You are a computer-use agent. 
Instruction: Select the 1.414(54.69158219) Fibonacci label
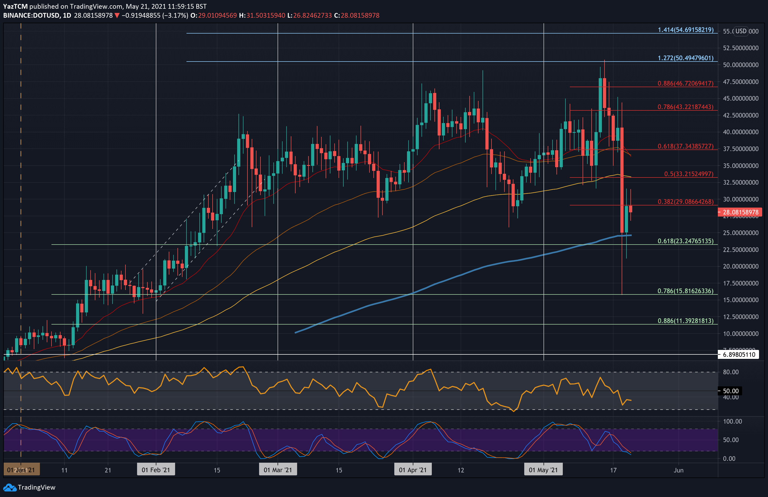click(686, 30)
